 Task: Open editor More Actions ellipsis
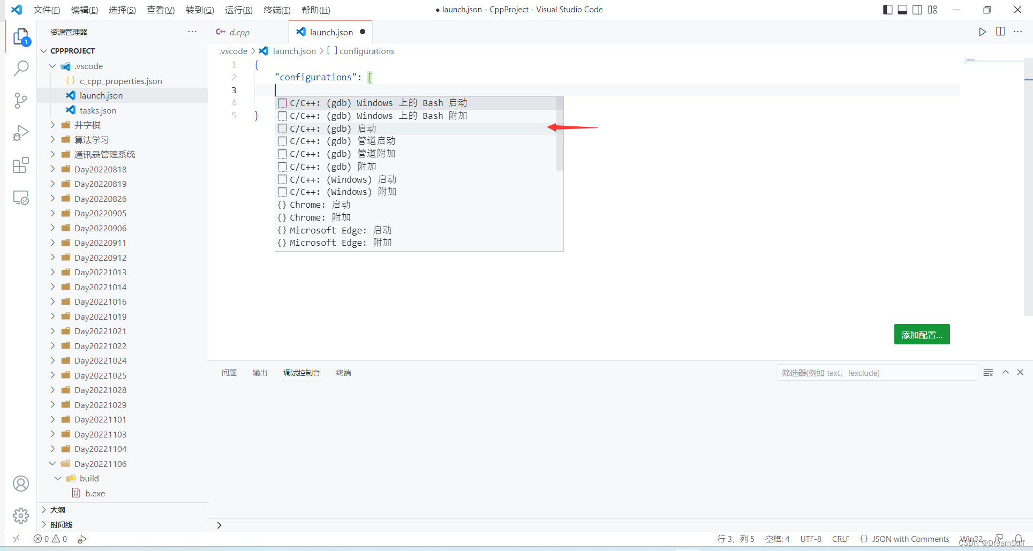pos(1018,32)
